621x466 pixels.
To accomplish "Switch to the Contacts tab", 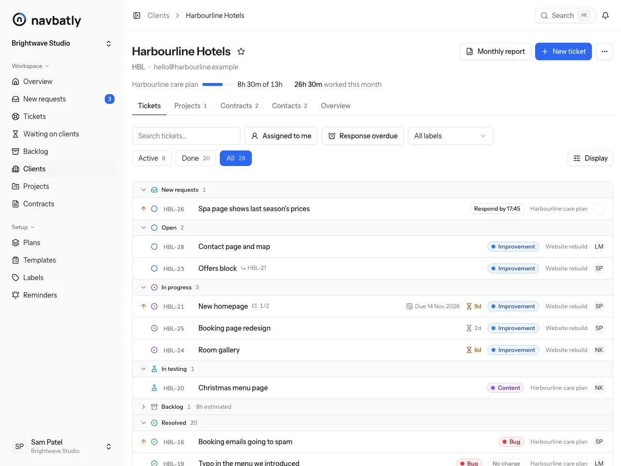I will coord(290,106).
